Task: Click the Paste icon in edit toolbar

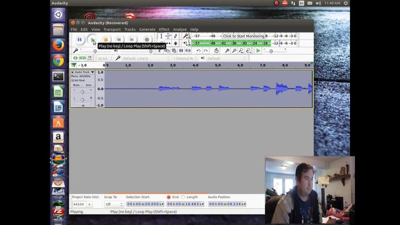Action: (174, 51)
